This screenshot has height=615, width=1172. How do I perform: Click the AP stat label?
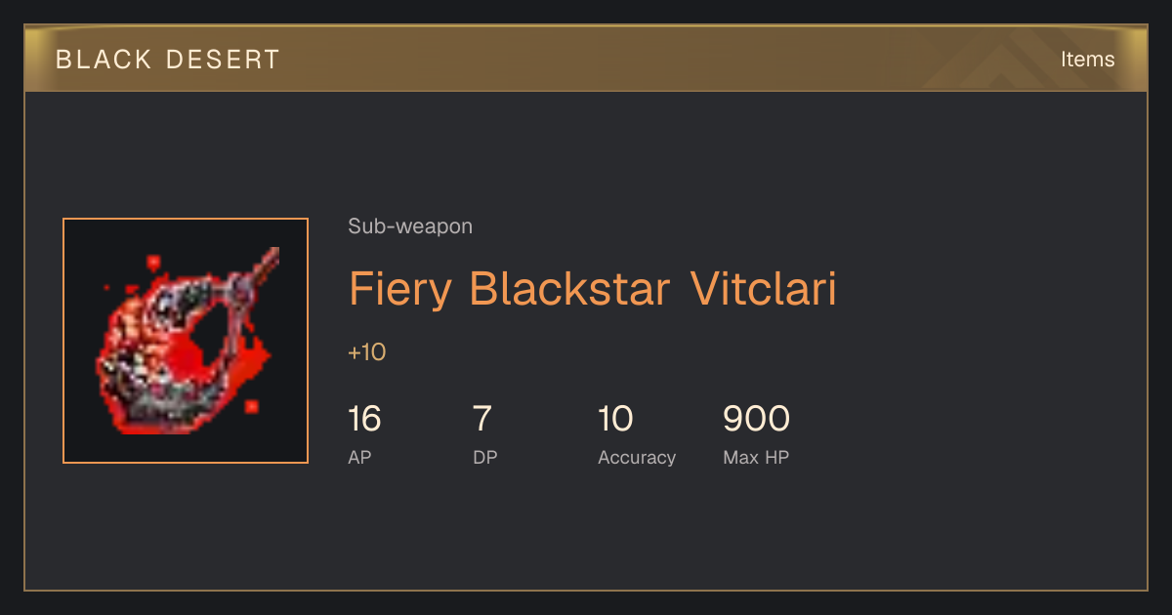(359, 457)
